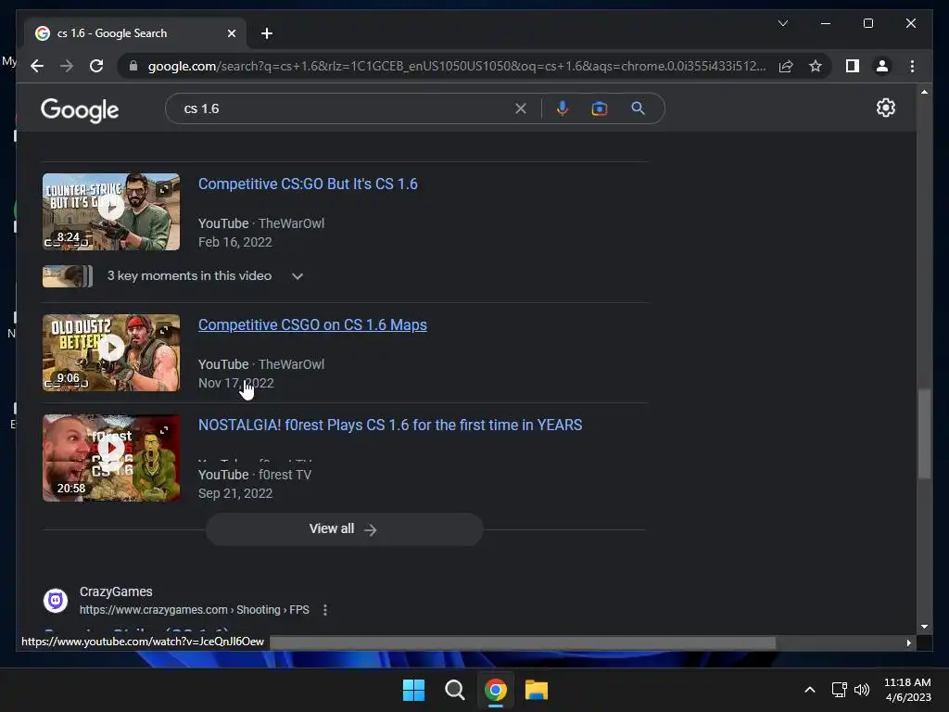Click the horizontal scroll right arrow
The image size is (949, 712).
(x=908, y=642)
